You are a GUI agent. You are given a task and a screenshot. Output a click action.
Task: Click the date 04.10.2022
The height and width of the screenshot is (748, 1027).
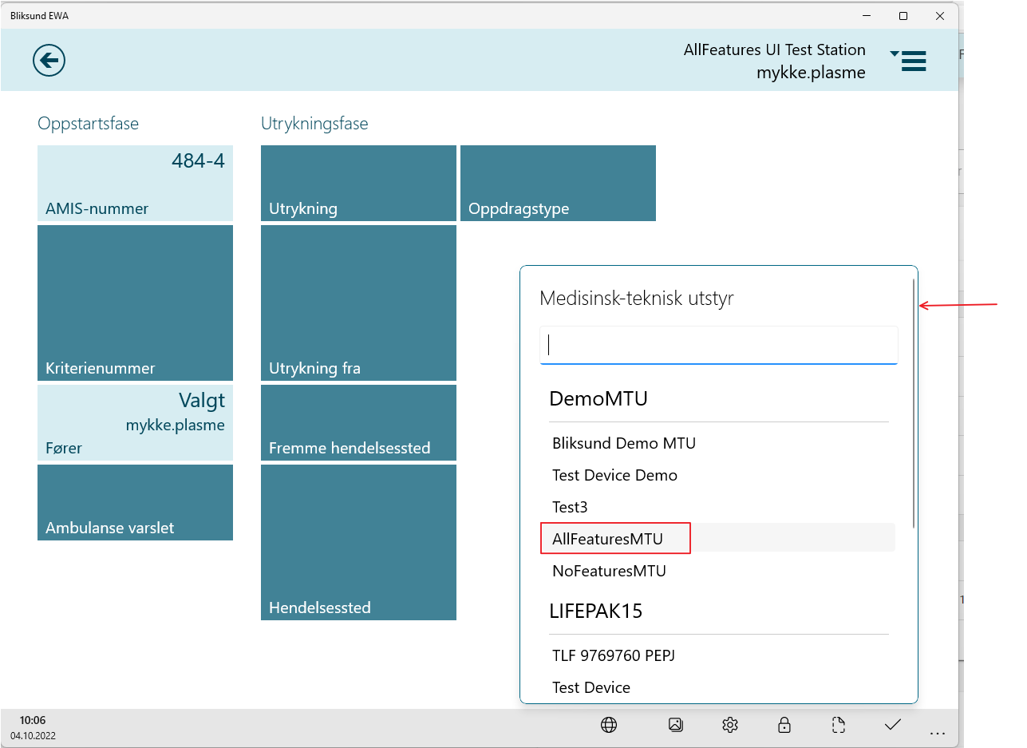[33, 736]
